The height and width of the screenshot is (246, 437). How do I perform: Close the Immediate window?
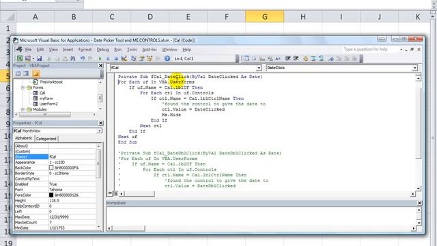419,203
